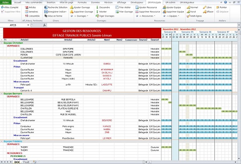Open the Ouvrages dropdown menu
This screenshot has height=164, width=241.
point(79,16)
